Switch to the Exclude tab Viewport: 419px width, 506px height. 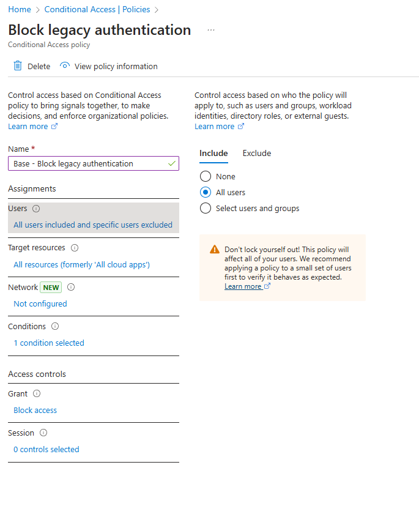257,154
